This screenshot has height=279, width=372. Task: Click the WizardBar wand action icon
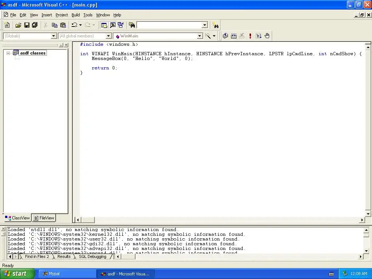tap(208, 36)
